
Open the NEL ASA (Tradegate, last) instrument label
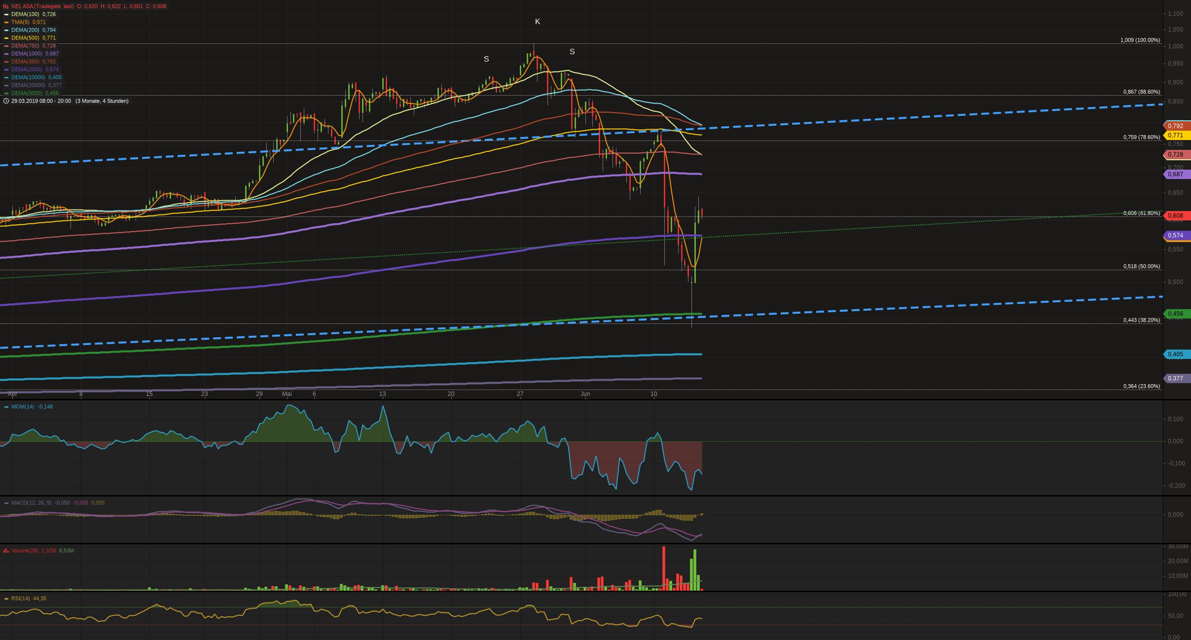coord(42,6)
